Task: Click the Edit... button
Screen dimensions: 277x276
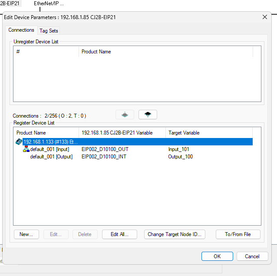Action: click(x=56, y=234)
